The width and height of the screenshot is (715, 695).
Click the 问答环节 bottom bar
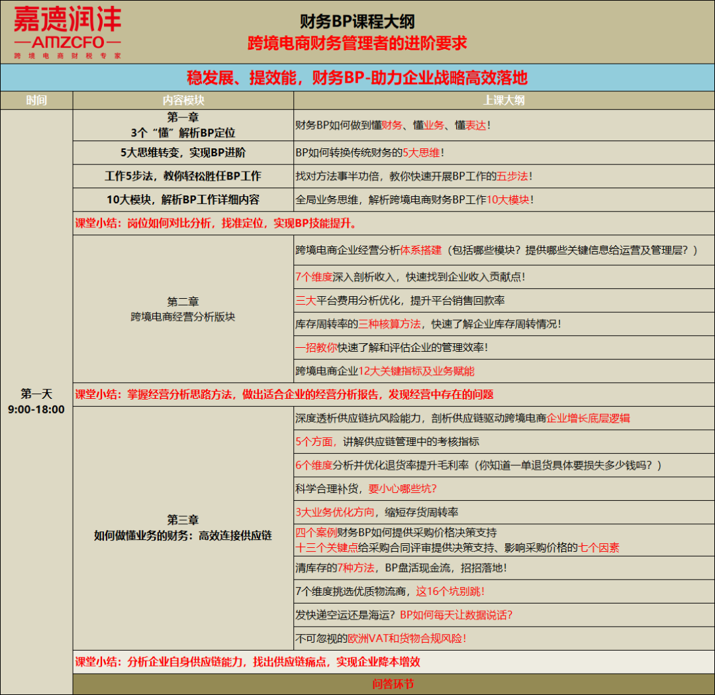(x=393, y=684)
